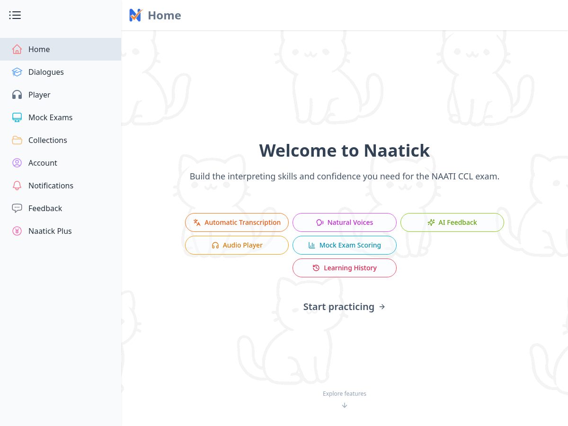Image resolution: width=568 pixels, height=426 pixels.
Task: Click the sparkle icon in AI Feedback
Action: [431, 222]
